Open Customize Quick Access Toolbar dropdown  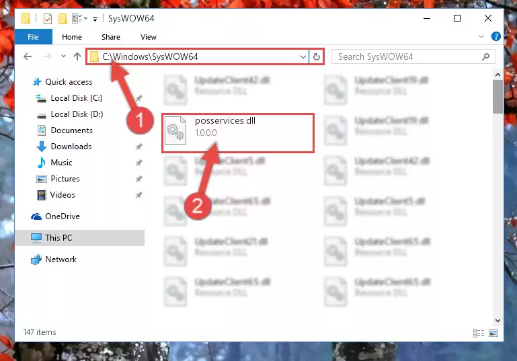(95, 19)
